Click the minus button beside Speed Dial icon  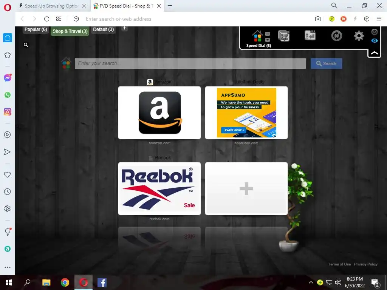click(x=268, y=34)
